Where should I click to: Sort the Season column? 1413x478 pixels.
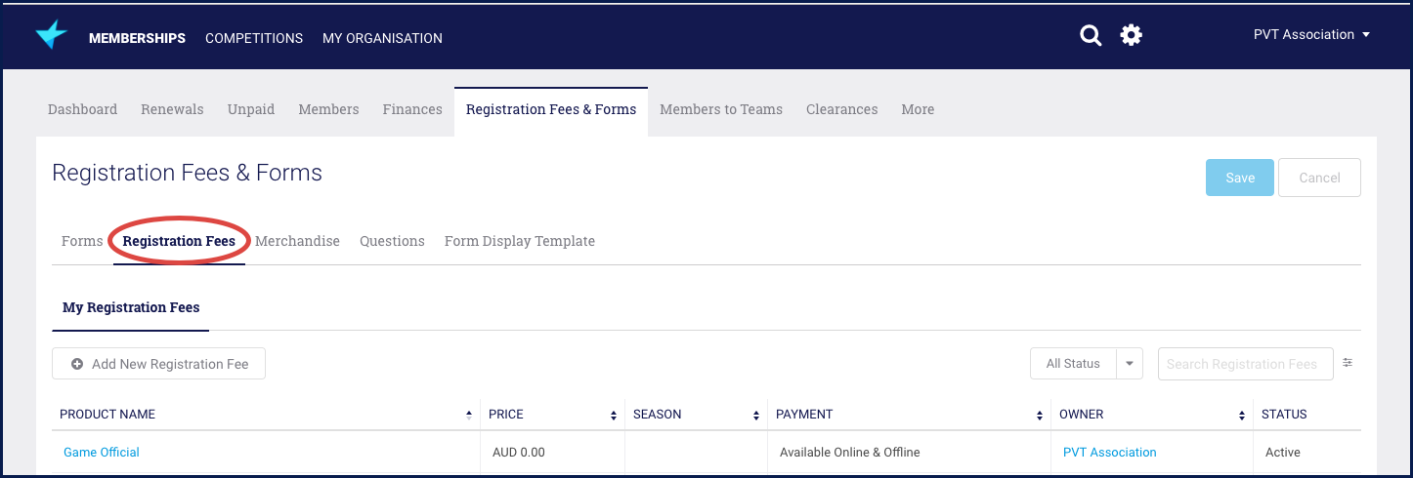756,415
